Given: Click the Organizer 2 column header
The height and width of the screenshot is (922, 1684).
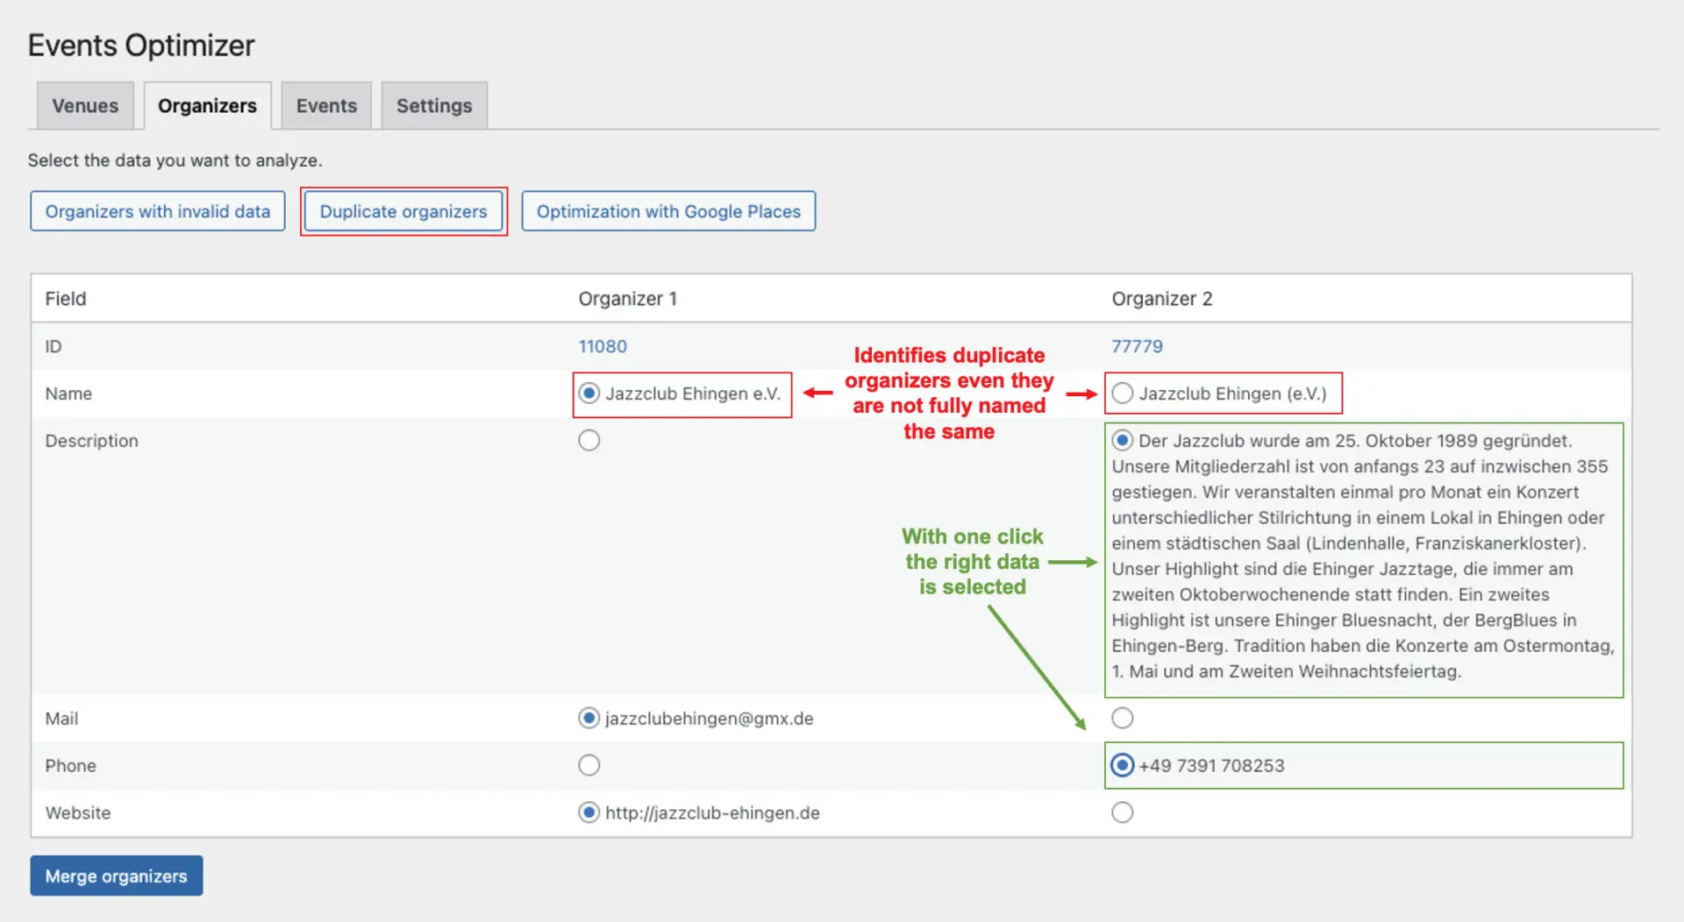Looking at the screenshot, I should tap(1162, 299).
